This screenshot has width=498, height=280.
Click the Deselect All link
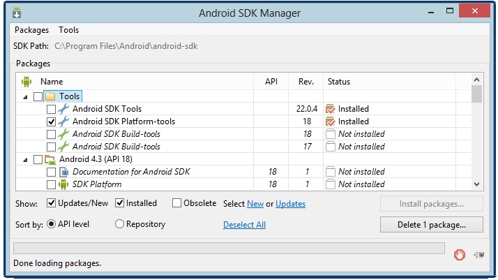[x=244, y=225]
